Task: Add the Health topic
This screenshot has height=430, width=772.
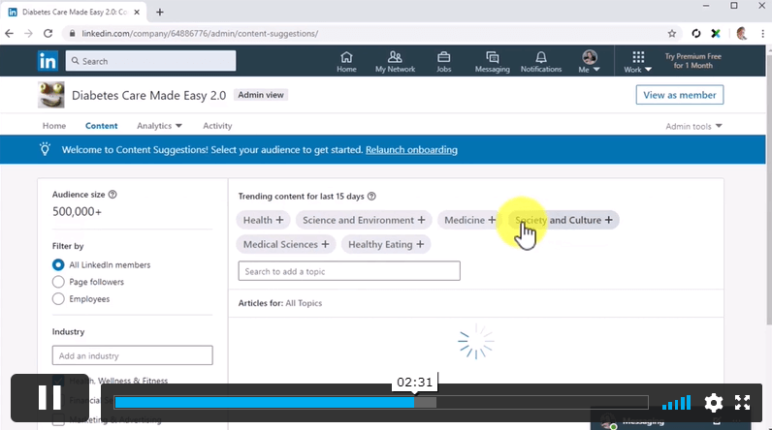Action: pos(264,220)
